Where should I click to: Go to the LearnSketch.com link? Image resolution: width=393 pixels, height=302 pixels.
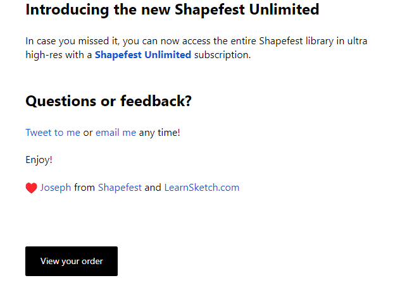point(202,188)
